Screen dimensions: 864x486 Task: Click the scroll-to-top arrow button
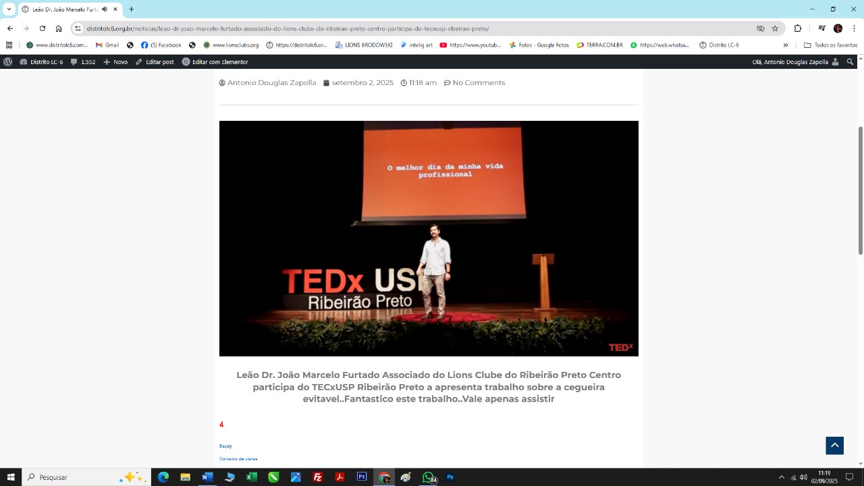point(834,446)
